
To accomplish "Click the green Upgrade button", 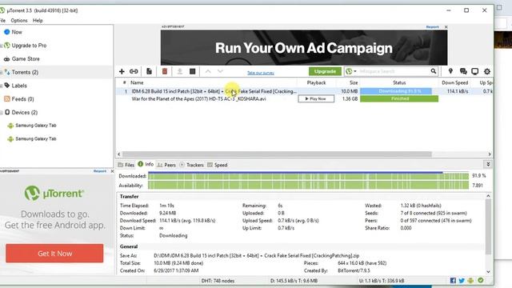I will pos(325,71).
